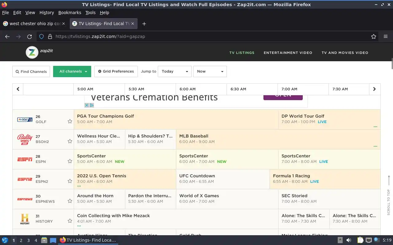The height and width of the screenshot is (245, 393).
Task: Click the HISTORY channel logo
Action: (25, 219)
